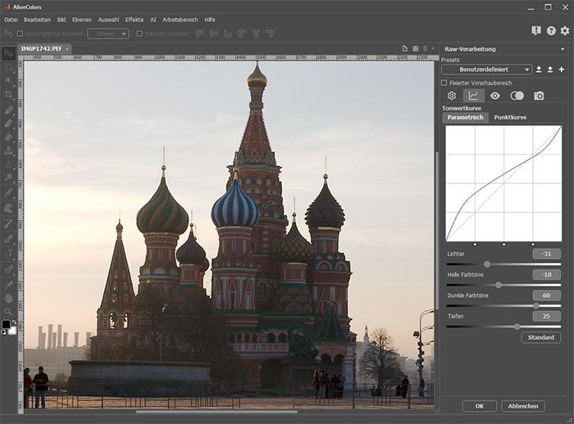Screen dimensions: 574x424
Task: Click the Lichter value field -31
Action: click(546, 254)
